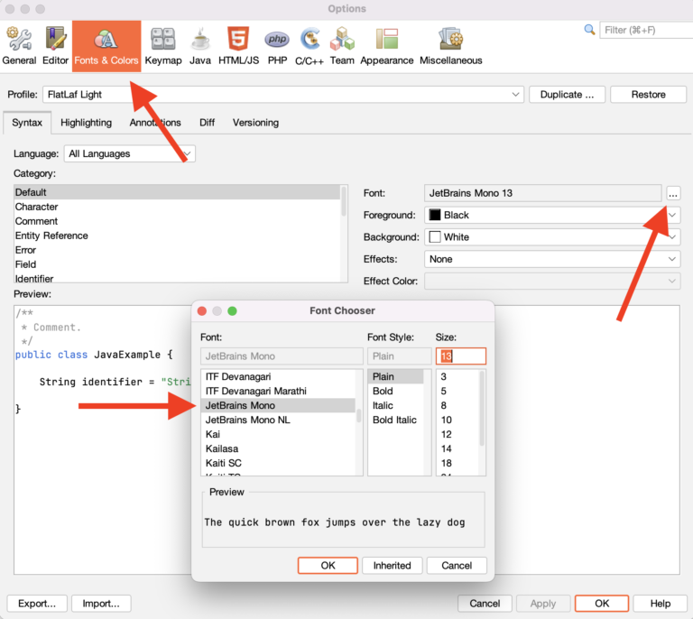Open the Java options category

(x=200, y=46)
